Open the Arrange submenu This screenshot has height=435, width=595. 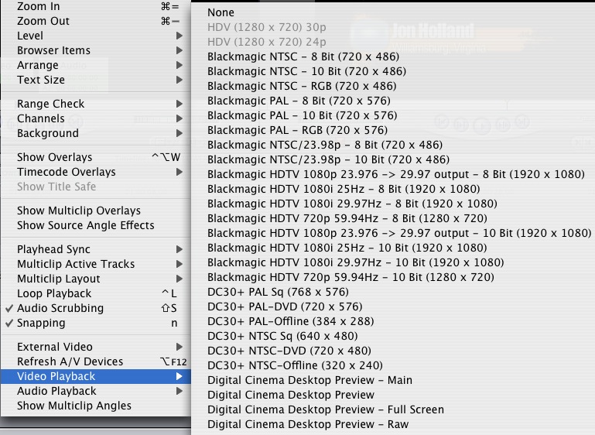tap(95, 65)
